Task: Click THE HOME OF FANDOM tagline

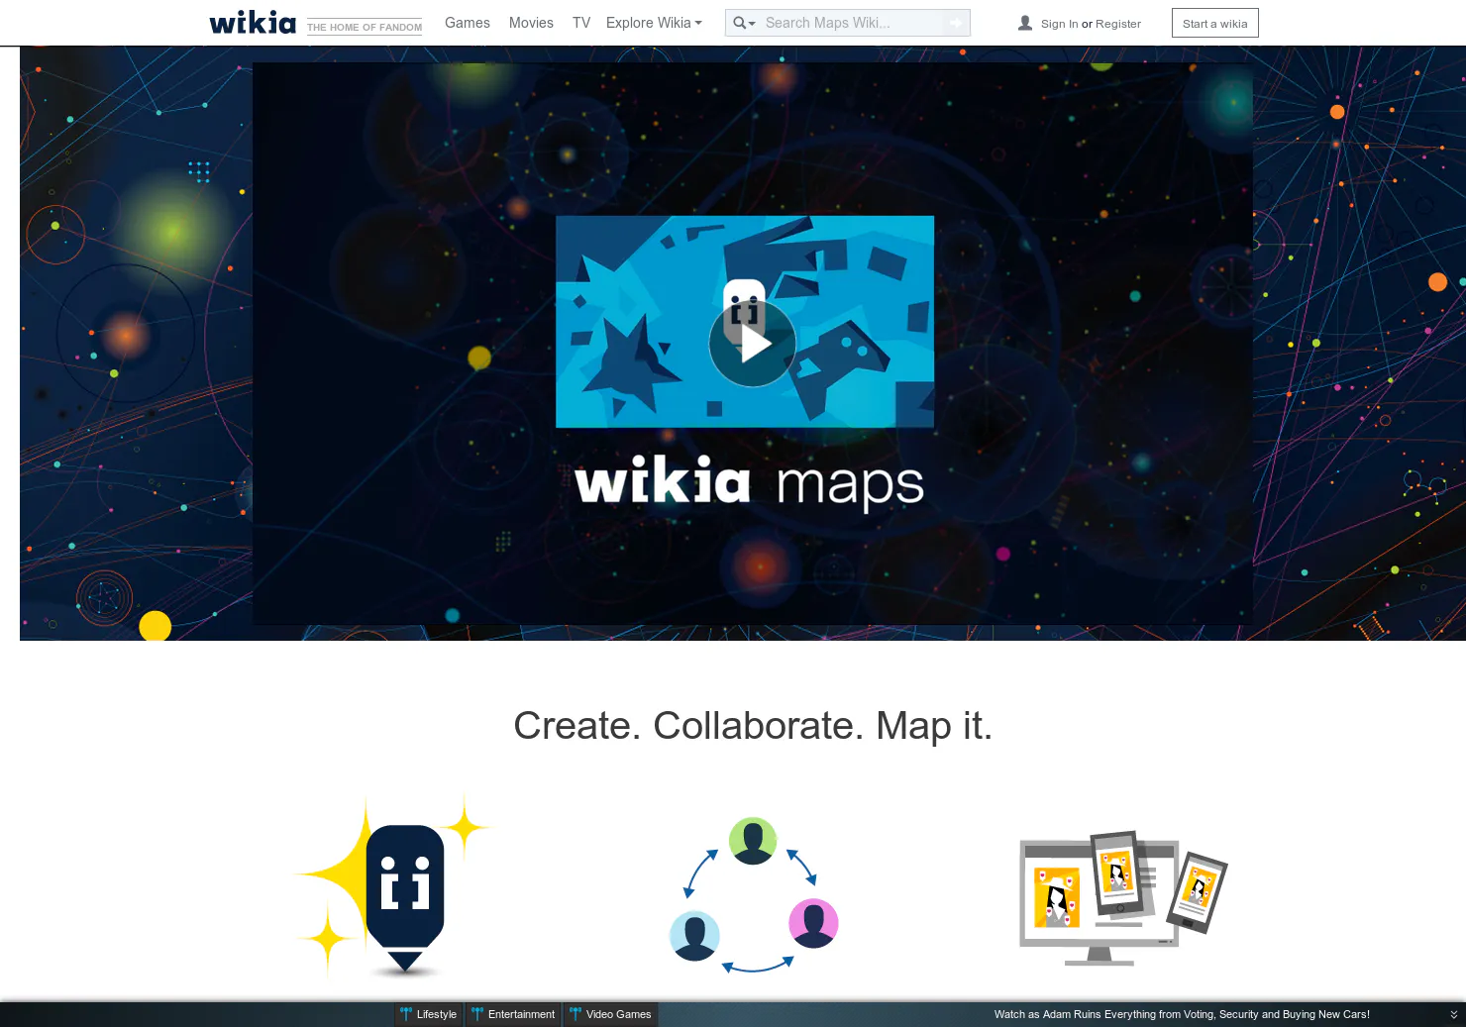Action: pyautogui.click(x=365, y=27)
